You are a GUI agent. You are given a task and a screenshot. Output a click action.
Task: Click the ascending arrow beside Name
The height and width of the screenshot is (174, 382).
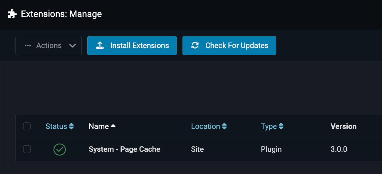click(113, 126)
